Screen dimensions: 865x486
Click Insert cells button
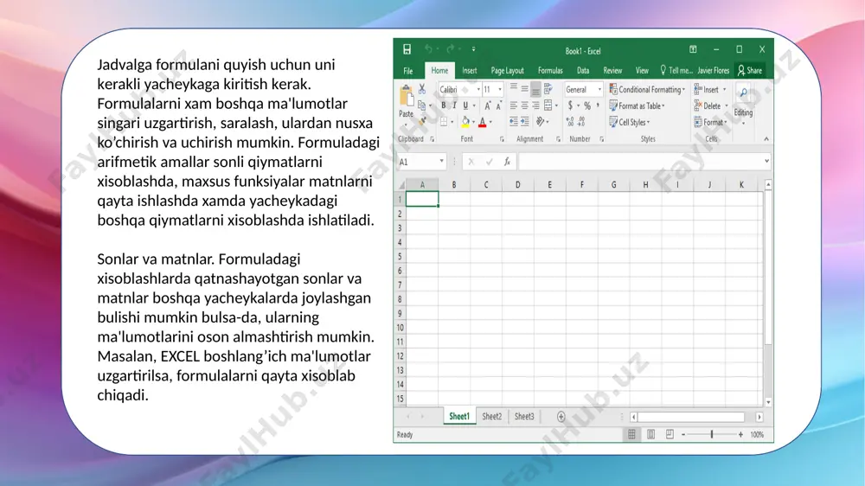710,89
